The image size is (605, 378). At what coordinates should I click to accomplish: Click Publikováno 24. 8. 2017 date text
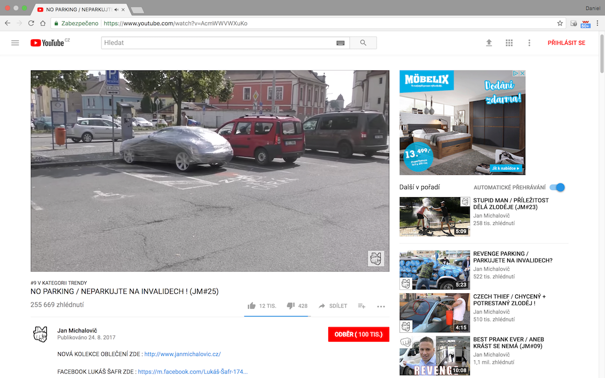86,337
